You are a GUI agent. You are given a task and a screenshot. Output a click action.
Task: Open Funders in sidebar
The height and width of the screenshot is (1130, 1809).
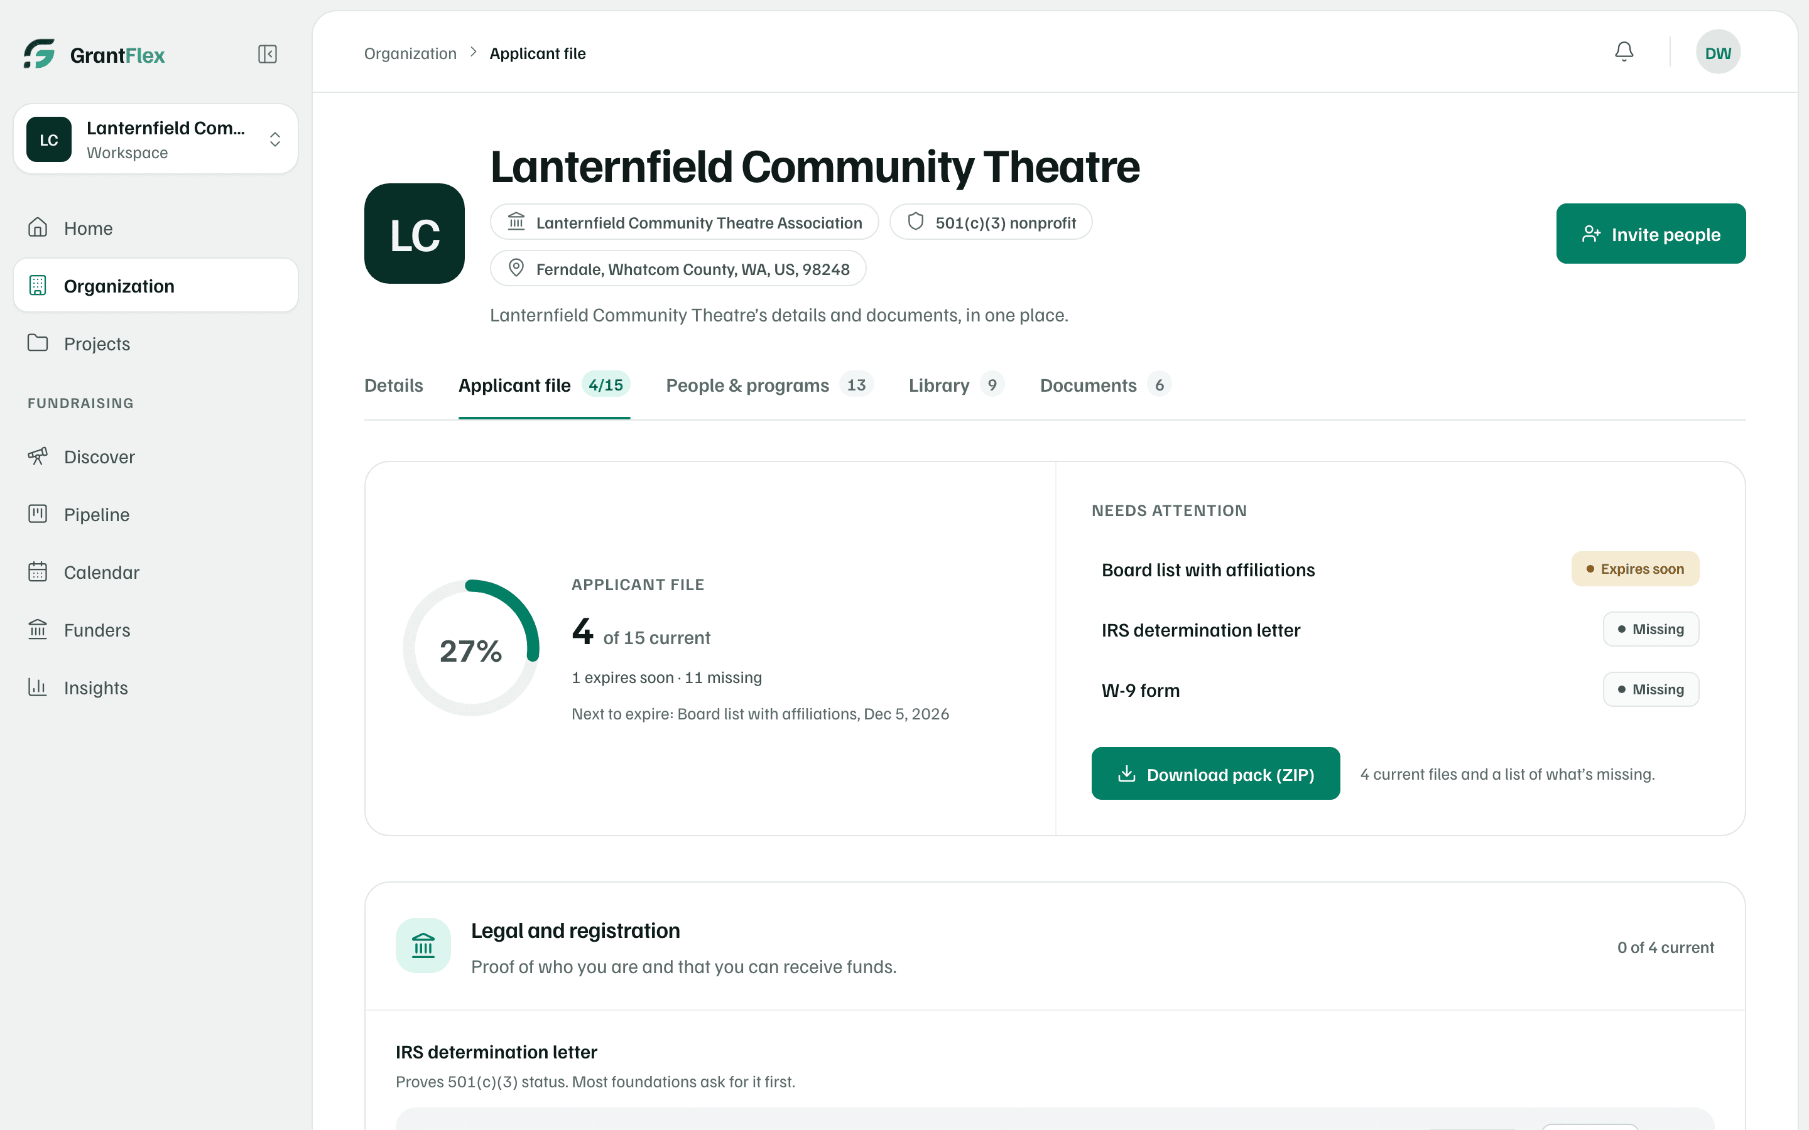(156, 630)
